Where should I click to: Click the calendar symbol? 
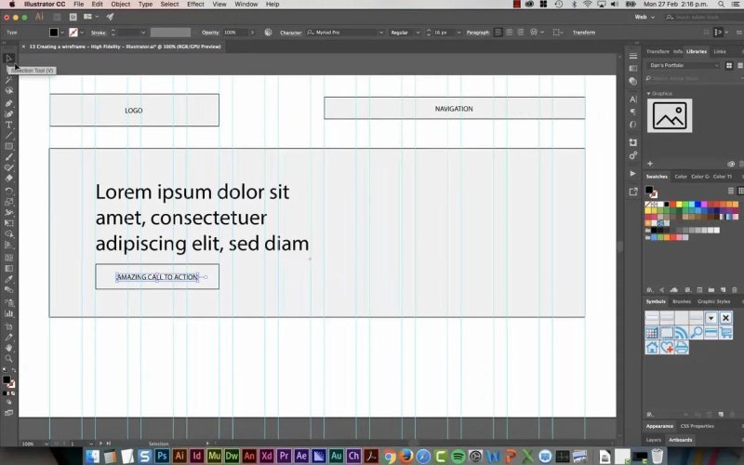coord(652,333)
